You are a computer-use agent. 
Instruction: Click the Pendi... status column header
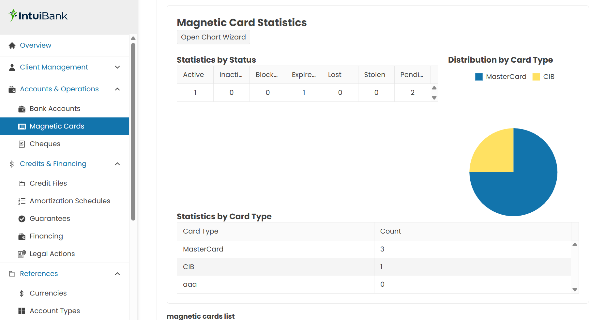[412, 75]
